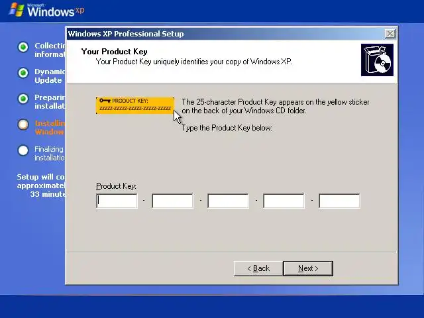Image resolution: width=424 pixels, height=318 pixels.
Task: Click the Dynamic Update step indicator
Action: [23, 73]
